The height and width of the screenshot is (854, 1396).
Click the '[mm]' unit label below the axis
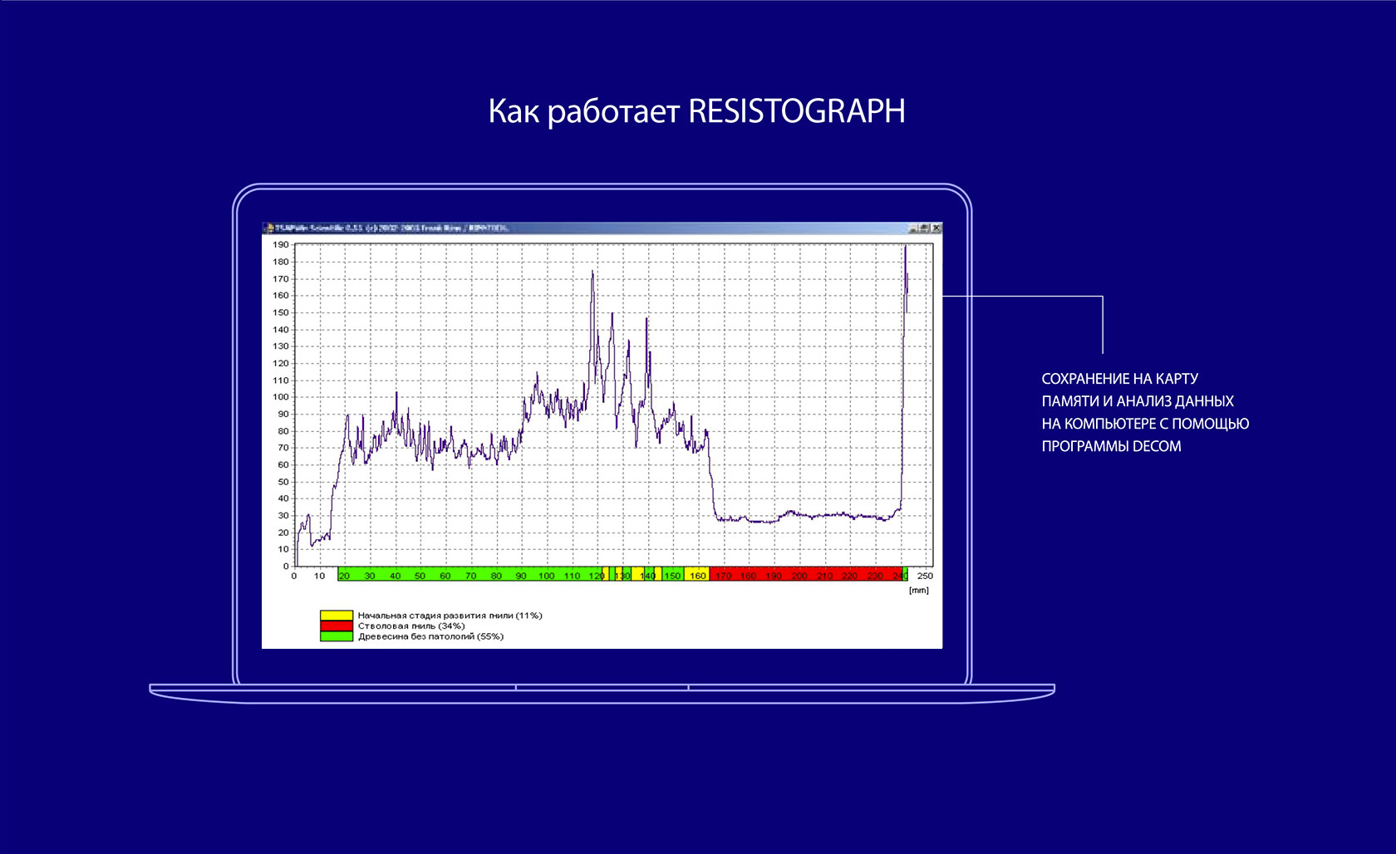click(919, 590)
